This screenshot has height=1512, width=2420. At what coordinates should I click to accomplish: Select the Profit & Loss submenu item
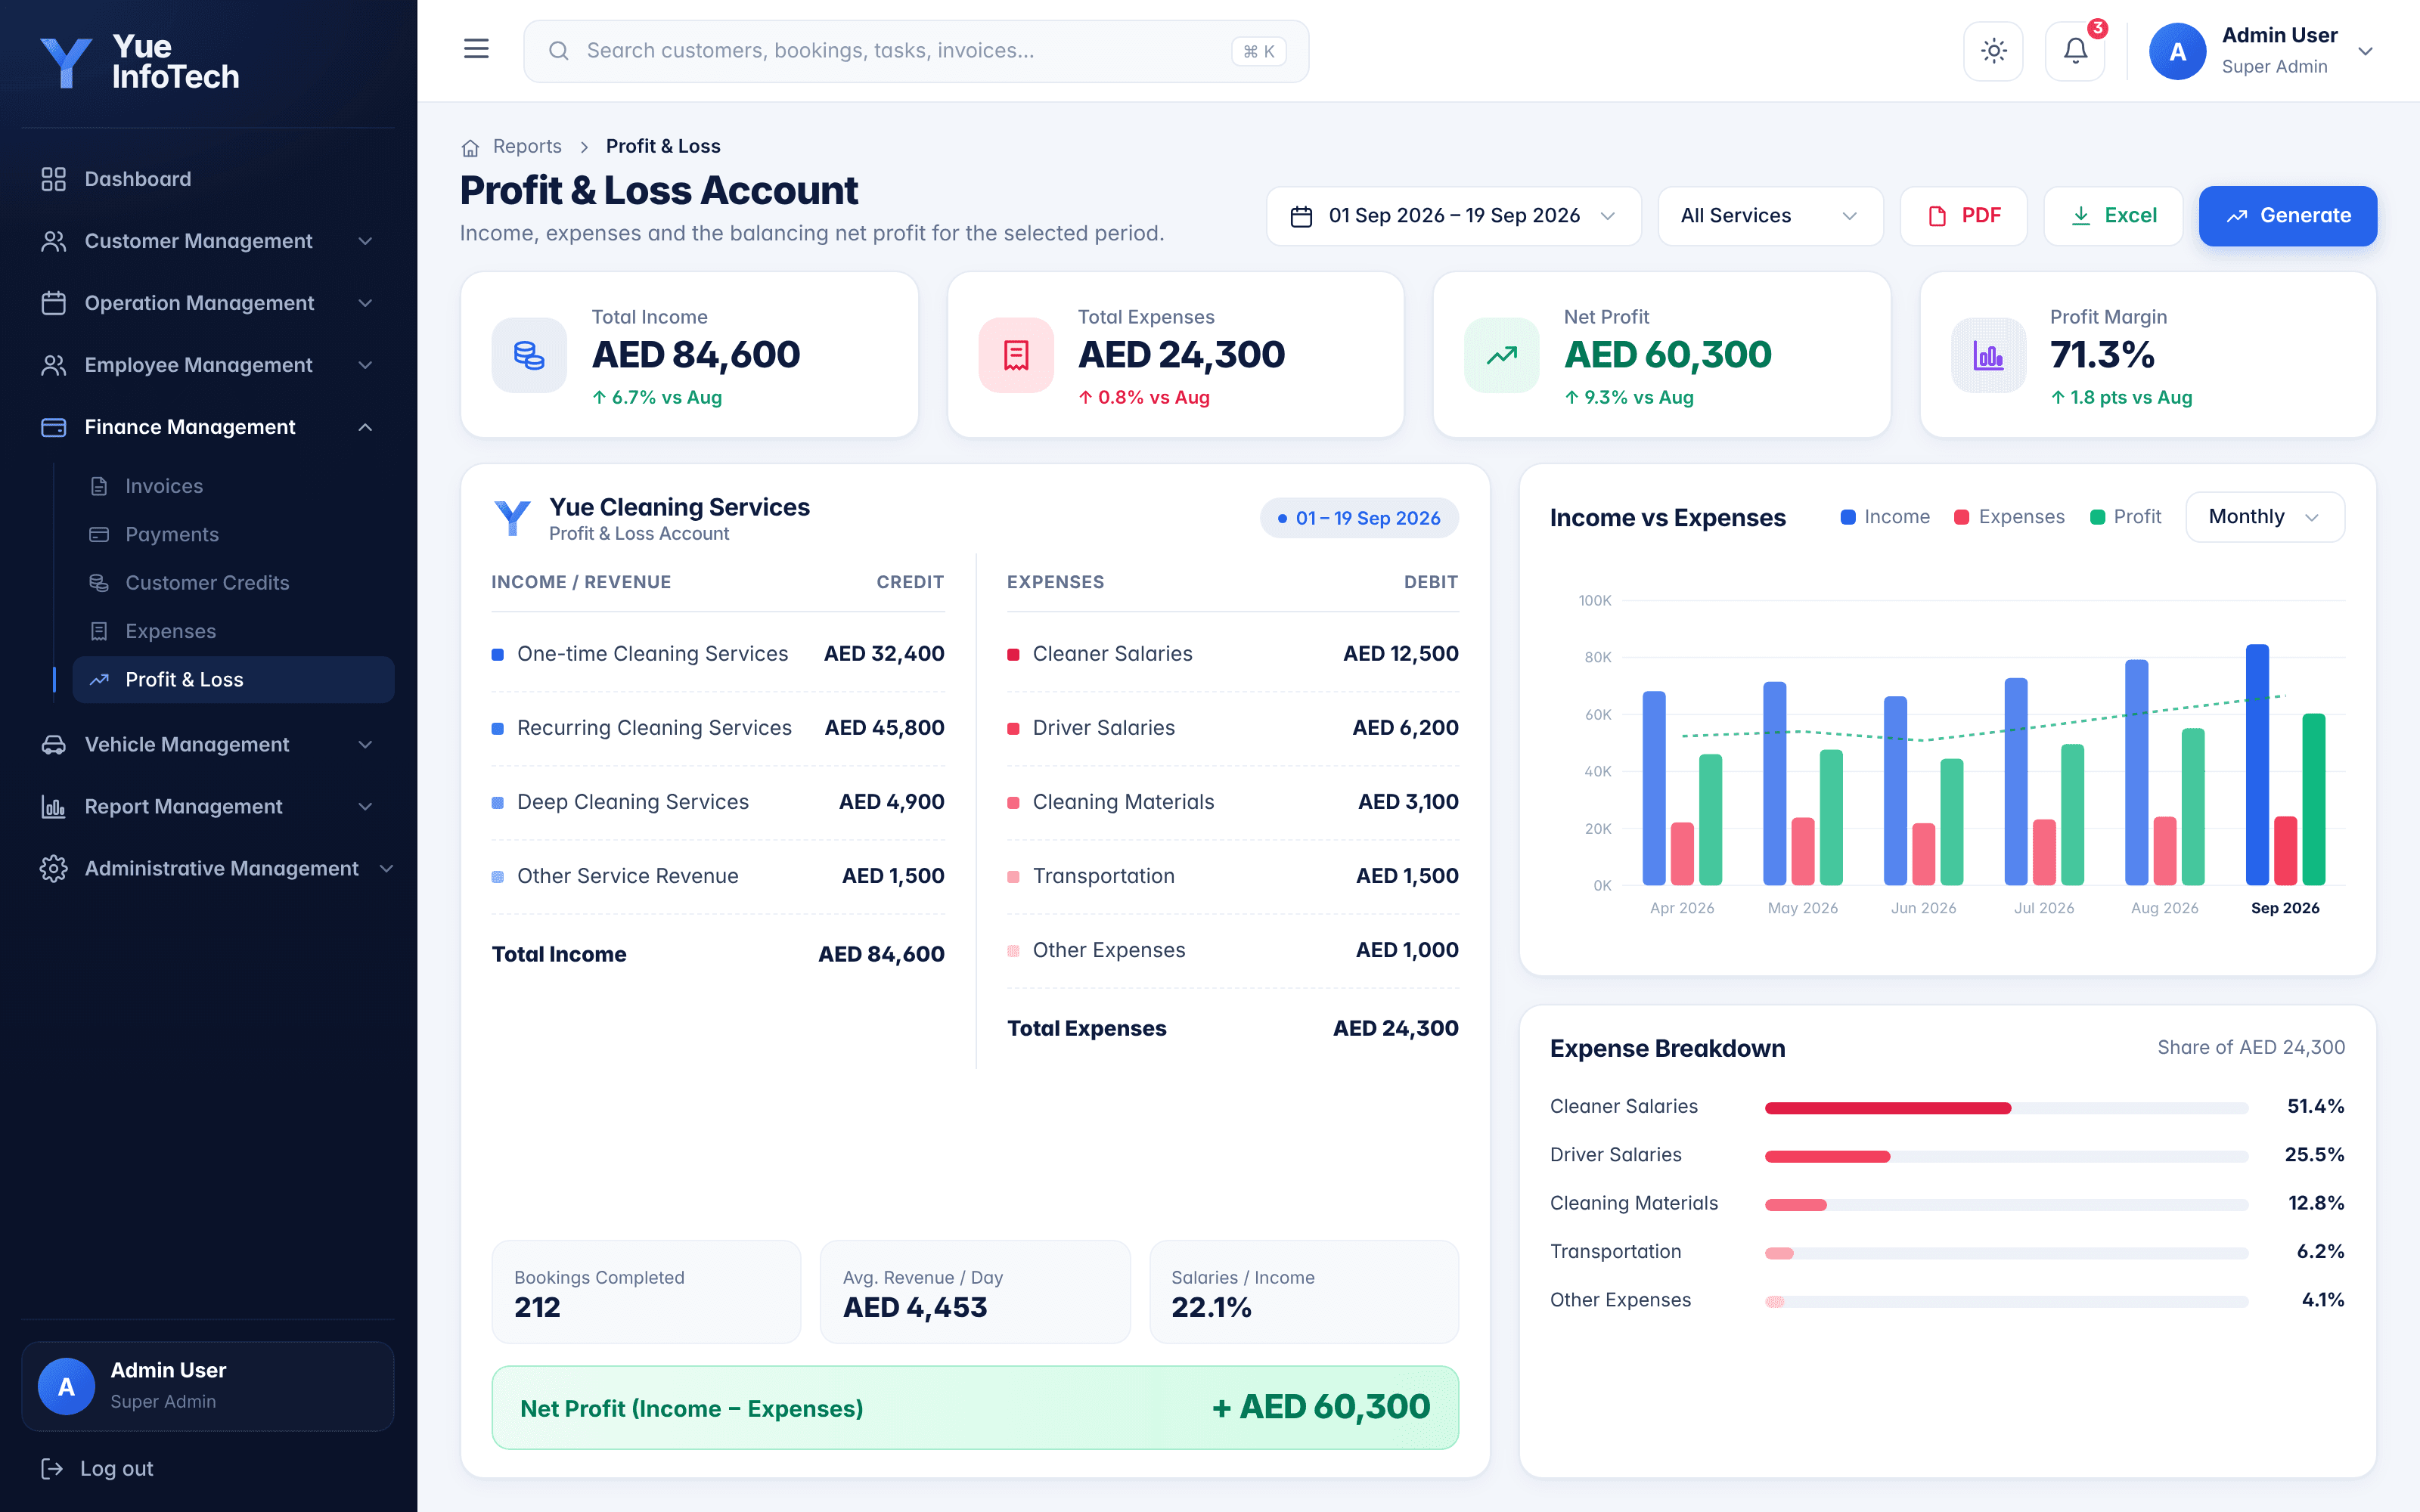click(233, 680)
